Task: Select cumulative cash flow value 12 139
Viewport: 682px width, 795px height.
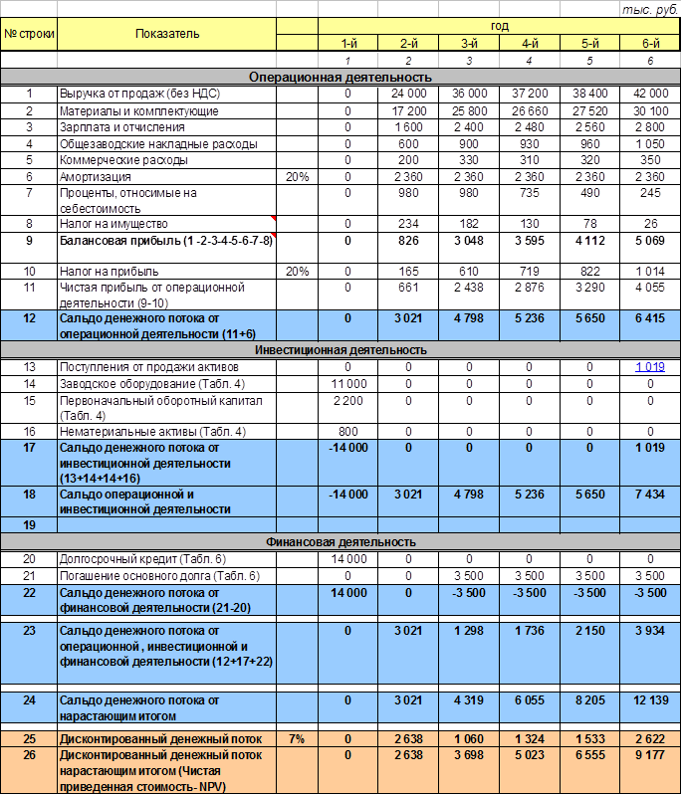Action: [x=650, y=700]
